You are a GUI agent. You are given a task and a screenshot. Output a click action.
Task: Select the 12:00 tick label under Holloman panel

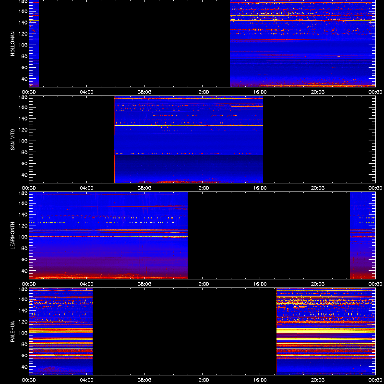202,92
